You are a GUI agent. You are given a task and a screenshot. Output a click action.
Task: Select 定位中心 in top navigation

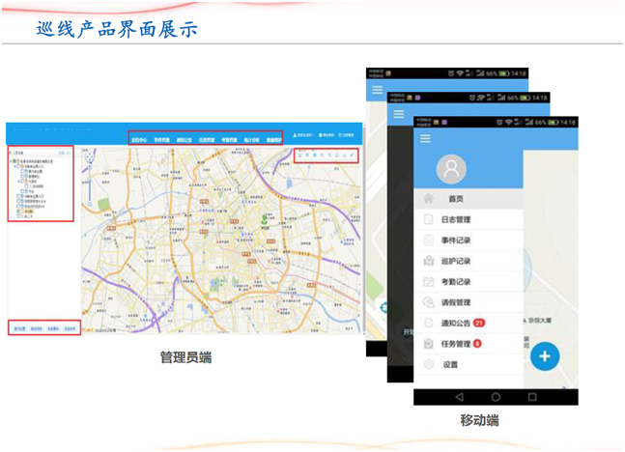point(139,140)
